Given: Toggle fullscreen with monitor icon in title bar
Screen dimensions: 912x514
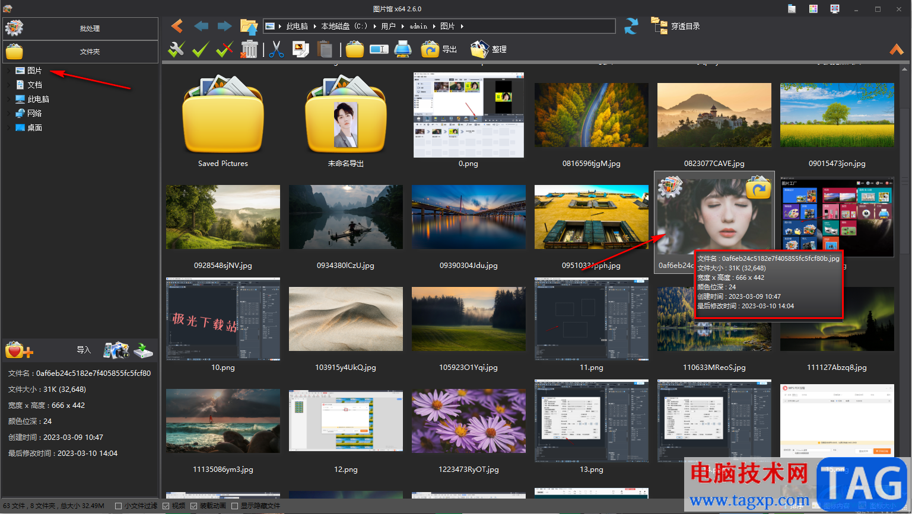Looking at the screenshot, I should (x=835, y=9).
